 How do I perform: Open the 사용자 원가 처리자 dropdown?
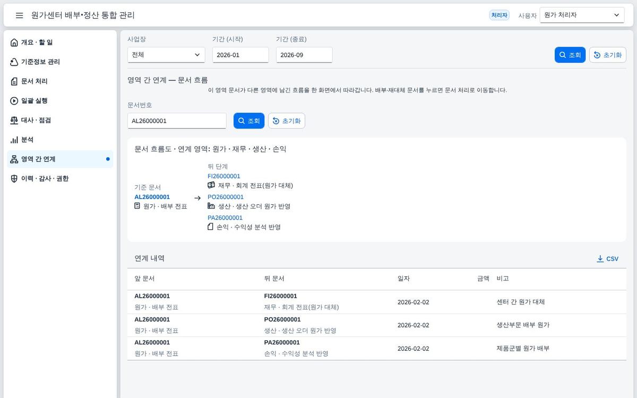(582, 15)
